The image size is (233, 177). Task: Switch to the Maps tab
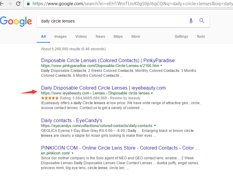tap(118, 37)
